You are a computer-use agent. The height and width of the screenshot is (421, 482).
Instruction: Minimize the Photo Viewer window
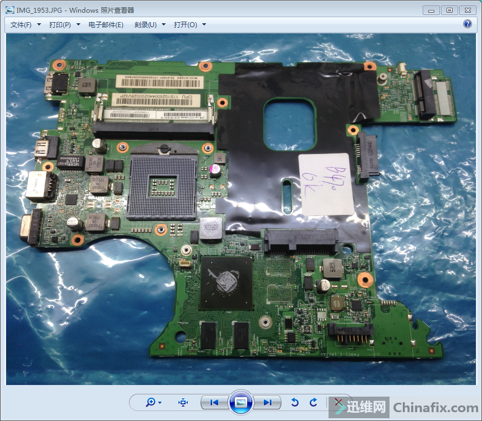pos(432,10)
